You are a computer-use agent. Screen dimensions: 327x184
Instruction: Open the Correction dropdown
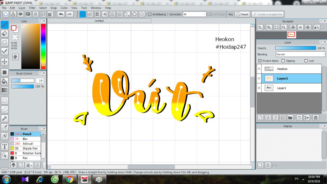(x=204, y=14)
